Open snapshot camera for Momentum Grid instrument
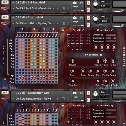This screenshot has width=126, height=126. pos(75,93)
